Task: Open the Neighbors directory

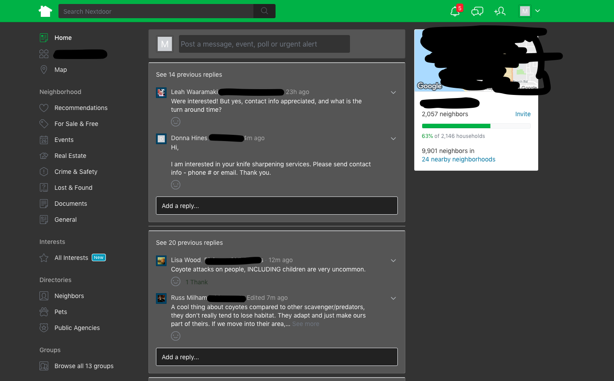Action: 69,296
